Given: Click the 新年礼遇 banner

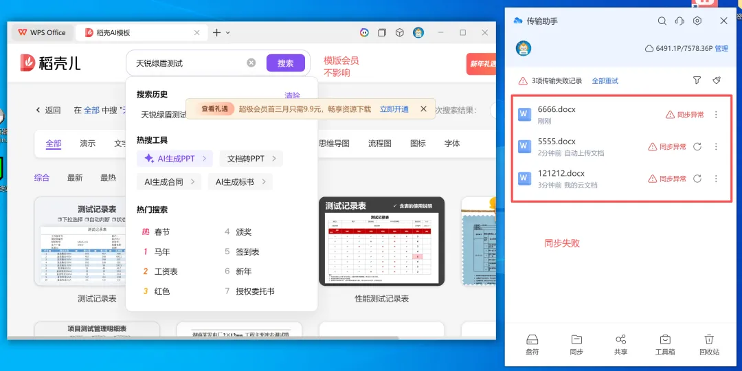Looking at the screenshot, I should (481, 63).
